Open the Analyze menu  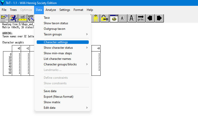pyautogui.click(x=51, y=10)
